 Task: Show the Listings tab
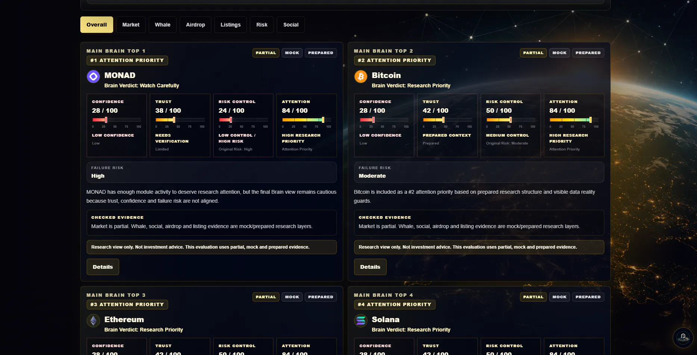pos(230,25)
